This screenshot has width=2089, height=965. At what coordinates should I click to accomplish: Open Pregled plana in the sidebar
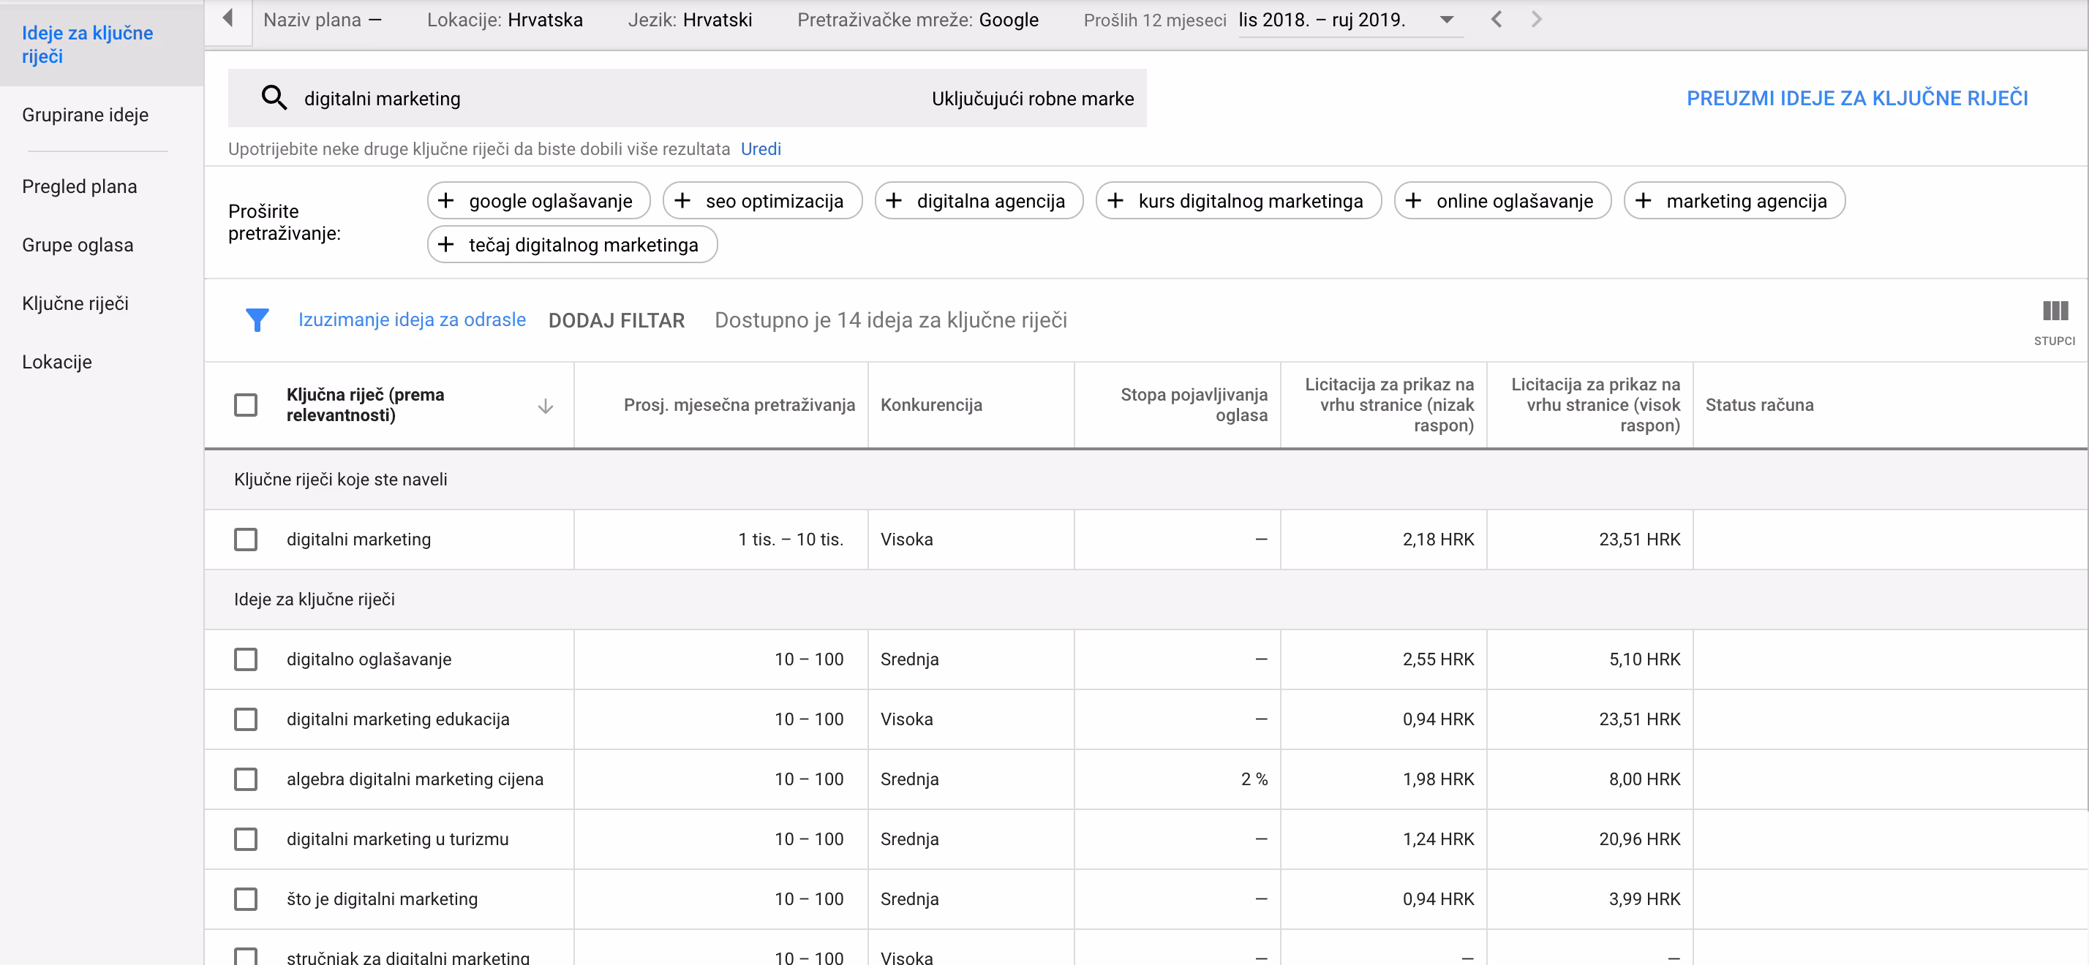[80, 186]
